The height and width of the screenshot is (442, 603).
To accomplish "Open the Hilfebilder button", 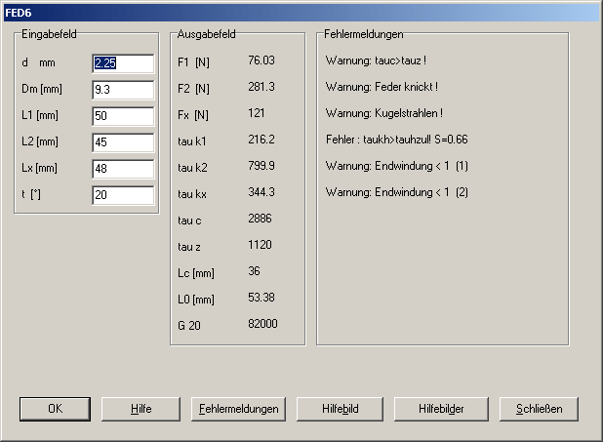I will coord(441,409).
